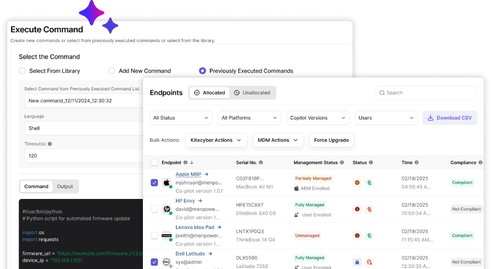Open the All Status filter dropdown
The height and width of the screenshot is (269, 491).
tap(181, 118)
